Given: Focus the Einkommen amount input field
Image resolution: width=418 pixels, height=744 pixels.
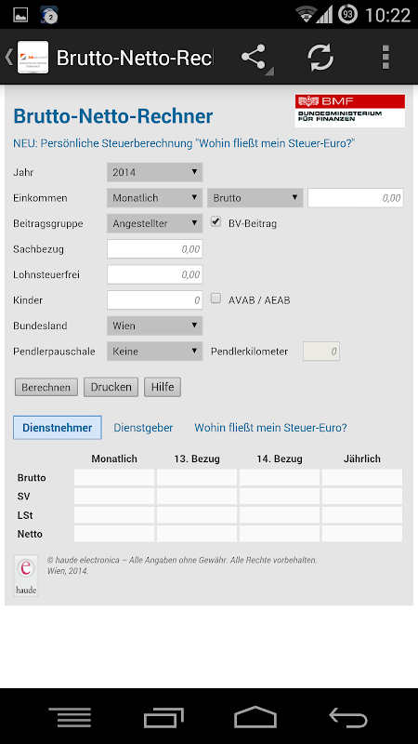Looking at the screenshot, I should pyautogui.click(x=356, y=198).
